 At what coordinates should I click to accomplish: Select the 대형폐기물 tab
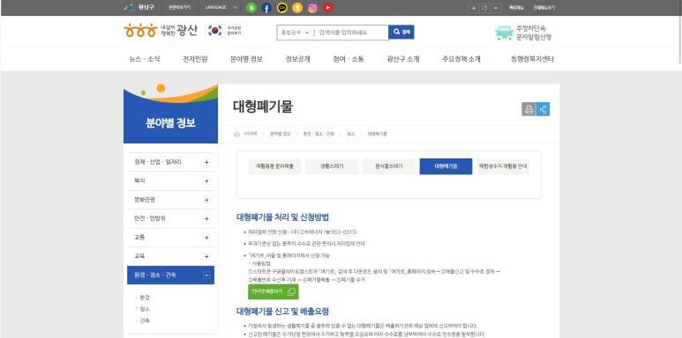pyautogui.click(x=446, y=166)
